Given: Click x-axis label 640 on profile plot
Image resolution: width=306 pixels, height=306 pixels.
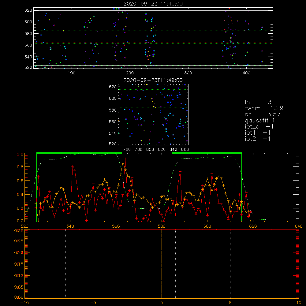Looking at the screenshot, I should [x=299, y=226].
